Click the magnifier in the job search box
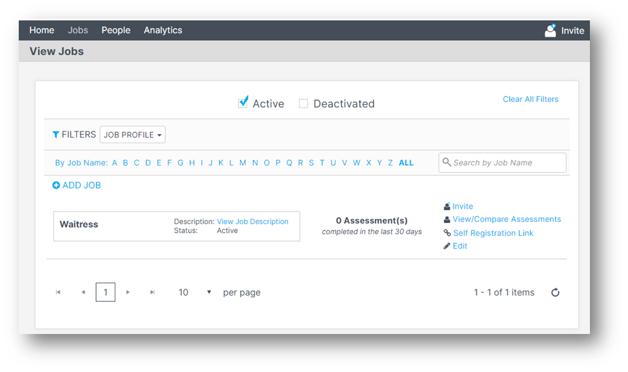 click(x=447, y=163)
